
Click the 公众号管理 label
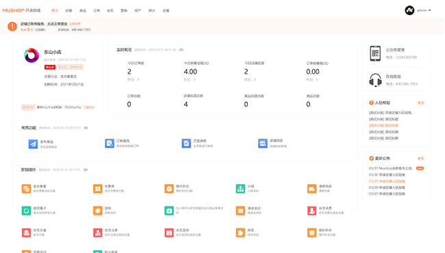pos(395,50)
